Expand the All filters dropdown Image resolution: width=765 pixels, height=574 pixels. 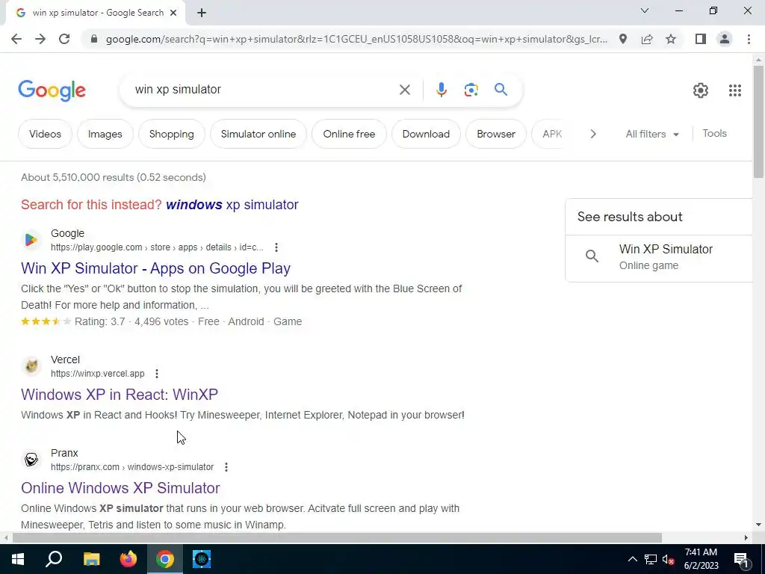651,134
